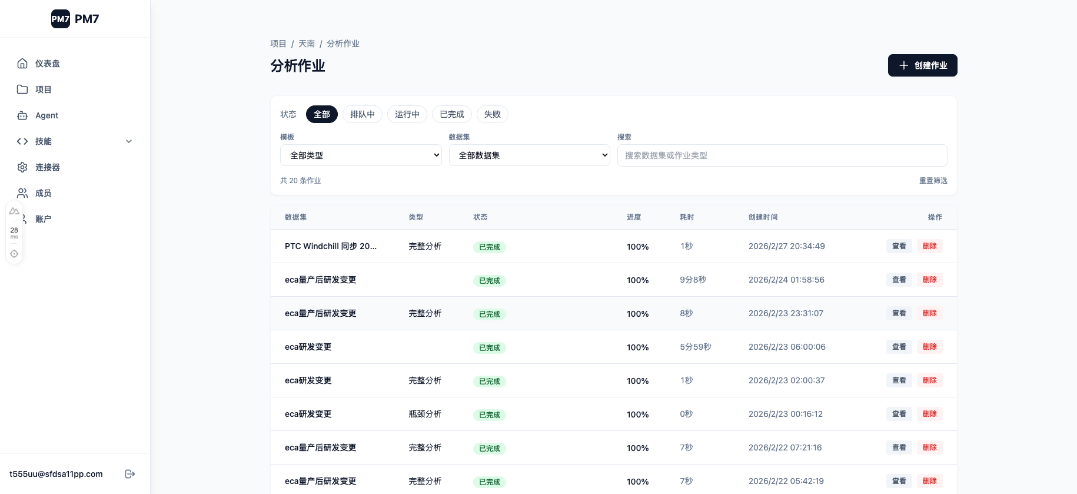
Task: View the job created 2026/2/23 06:00:06
Action: [899, 347]
